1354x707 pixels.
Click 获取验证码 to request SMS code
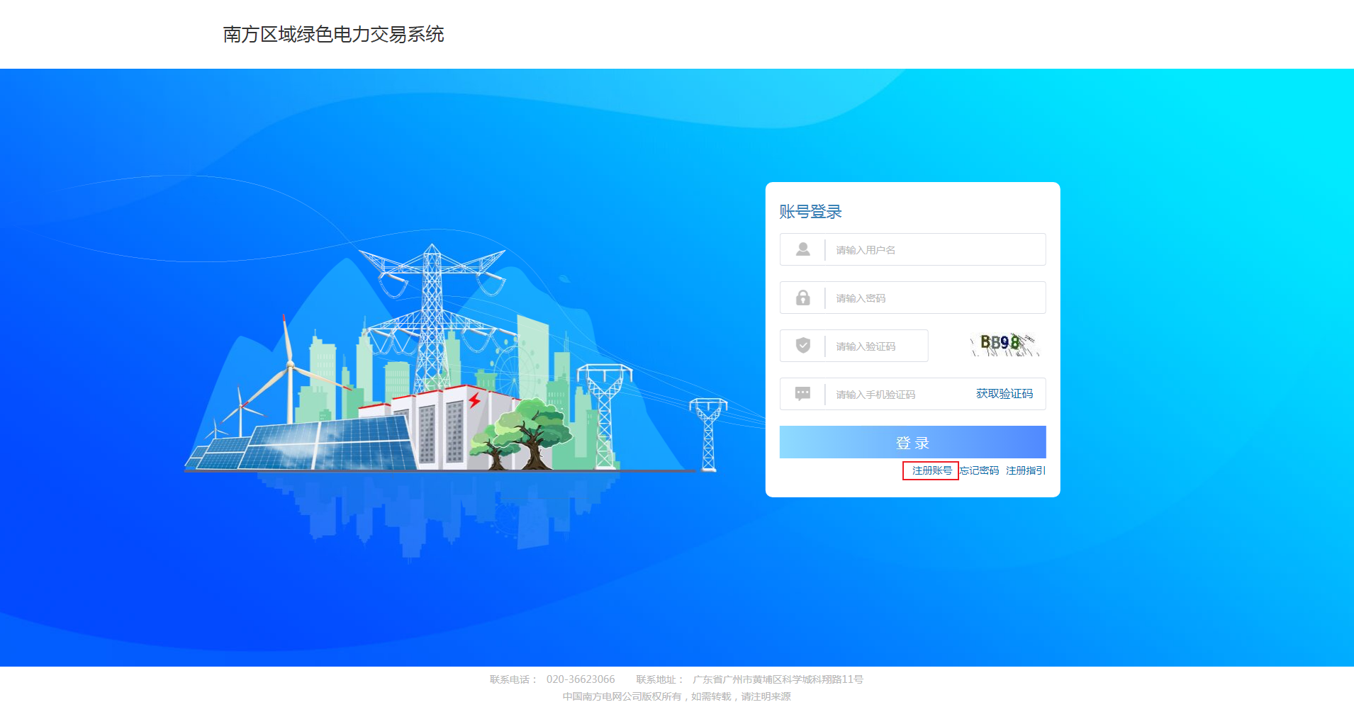pyautogui.click(x=1004, y=394)
